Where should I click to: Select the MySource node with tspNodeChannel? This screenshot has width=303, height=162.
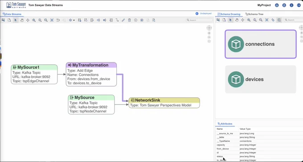[x=91, y=104]
